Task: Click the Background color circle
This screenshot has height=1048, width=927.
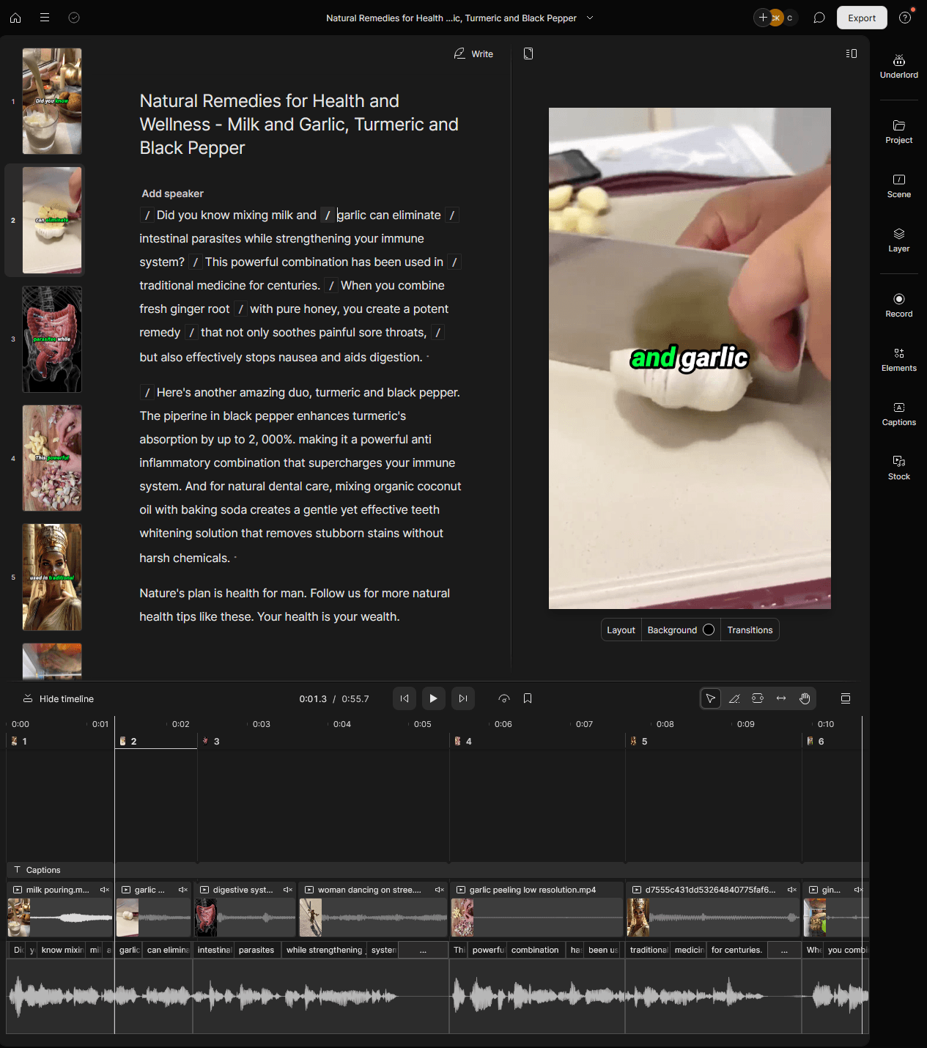Action: tap(709, 630)
